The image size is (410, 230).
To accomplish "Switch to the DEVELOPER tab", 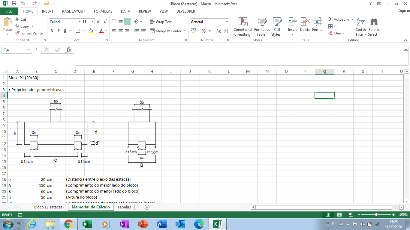I will click(x=186, y=11).
